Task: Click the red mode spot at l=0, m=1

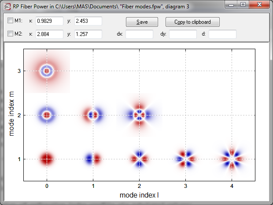Action: (x=47, y=158)
